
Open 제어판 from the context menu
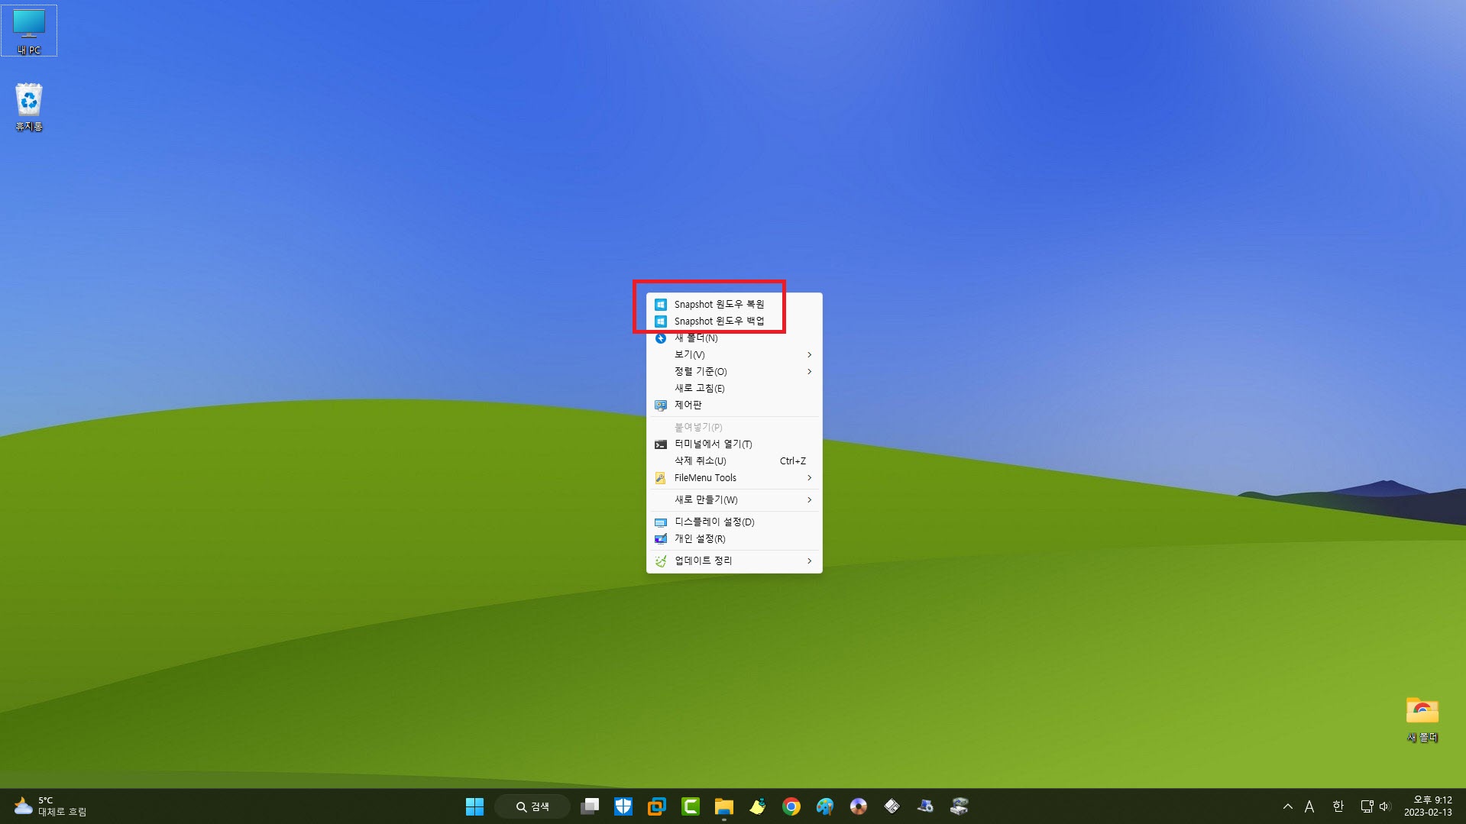point(734,405)
